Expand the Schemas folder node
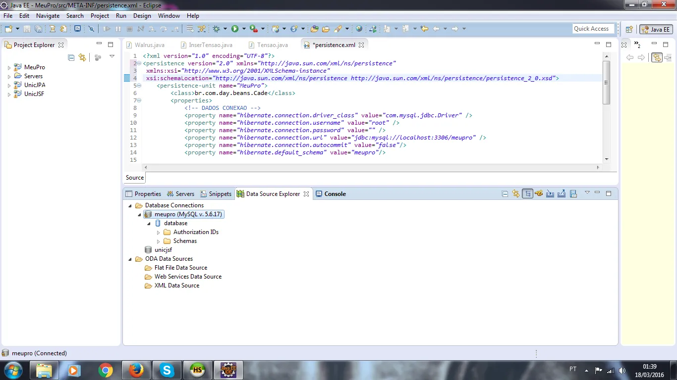The height and width of the screenshot is (380, 677). (x=159, y=241)
